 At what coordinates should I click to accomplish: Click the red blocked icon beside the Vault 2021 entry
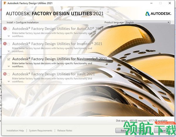pos(5,74)
